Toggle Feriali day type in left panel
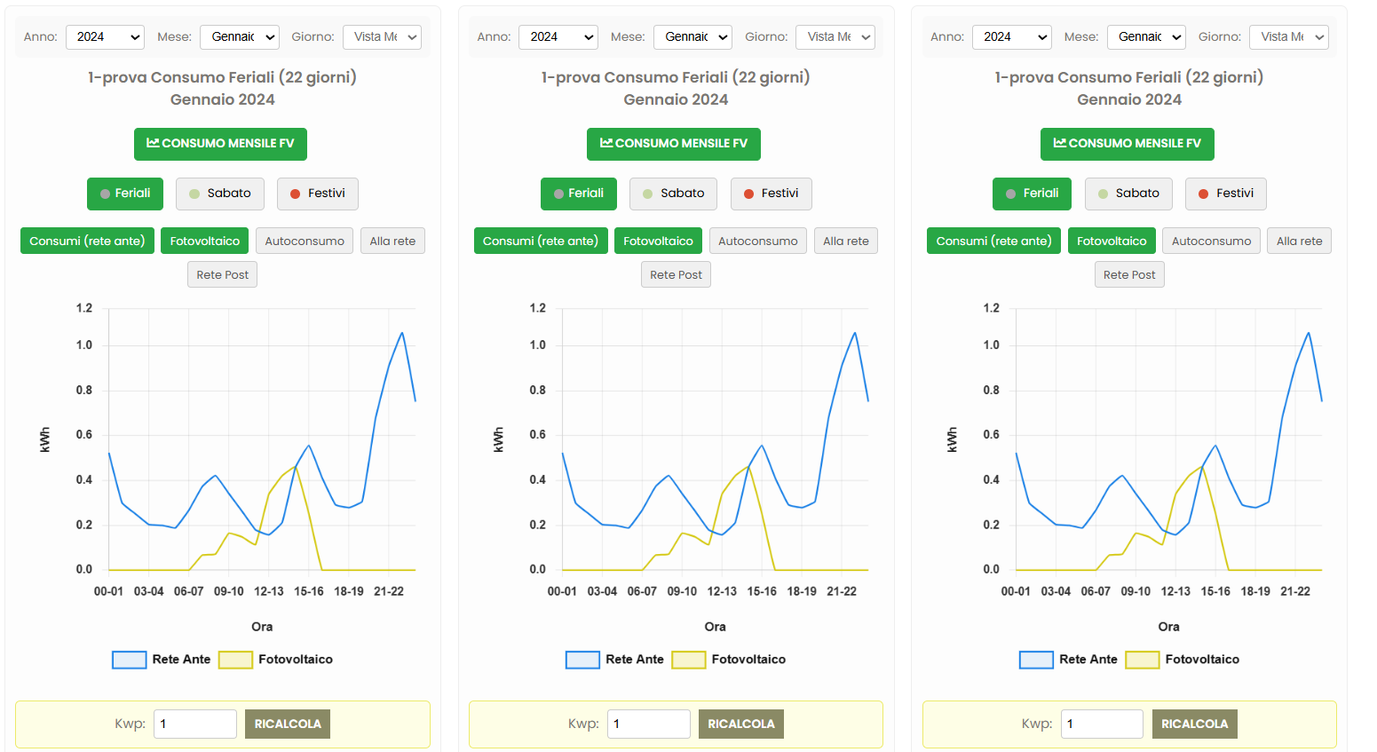The image size is (1377, 752). [x=125, y=194]
